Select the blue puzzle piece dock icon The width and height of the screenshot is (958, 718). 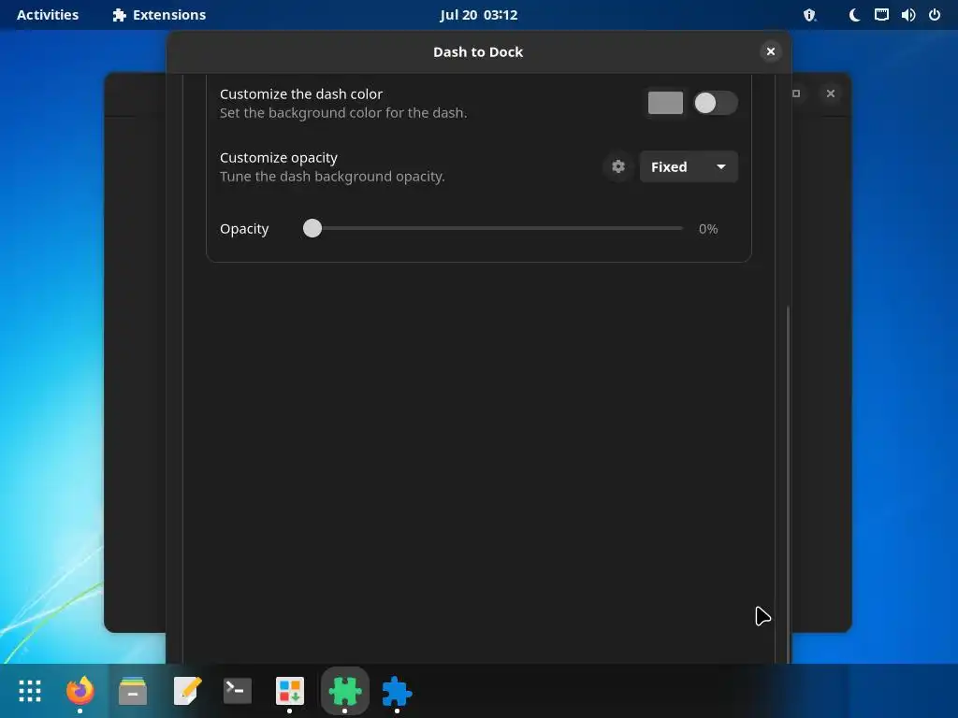(x=397, y=691)
